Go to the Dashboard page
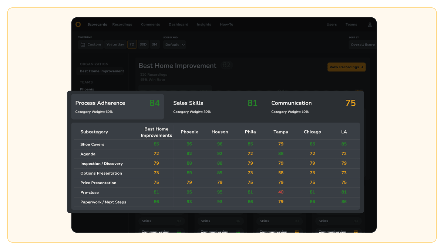The width and height of the screenshot is (444, 250). point(178,24)
